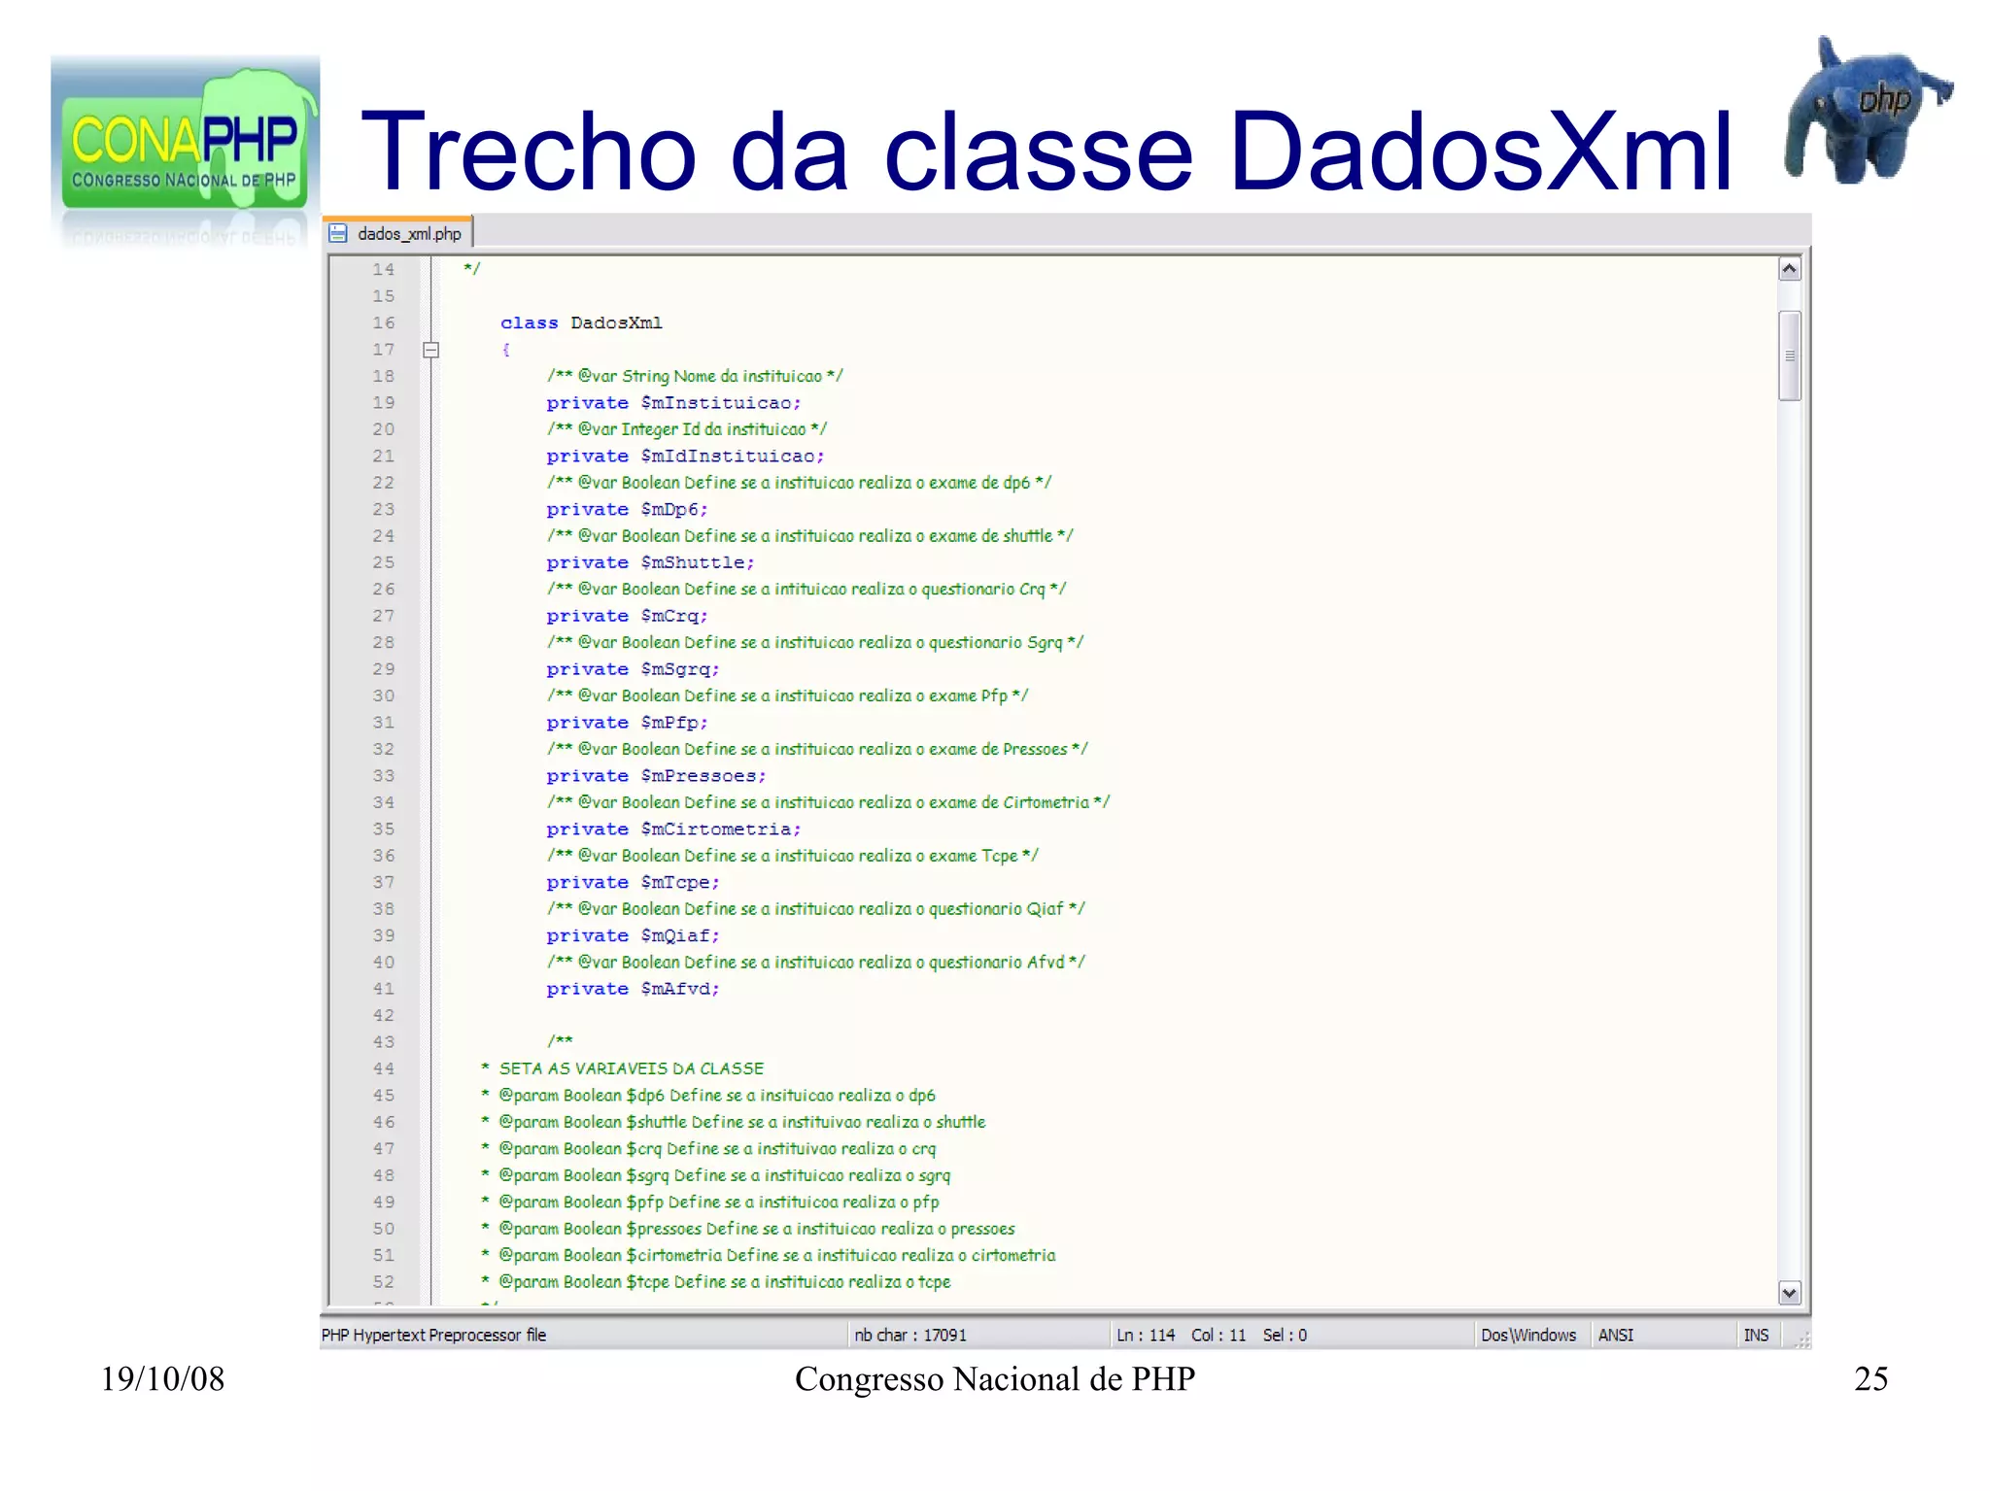
Task: Click 'private $mDp6;' line
Action: coord(627,510)
